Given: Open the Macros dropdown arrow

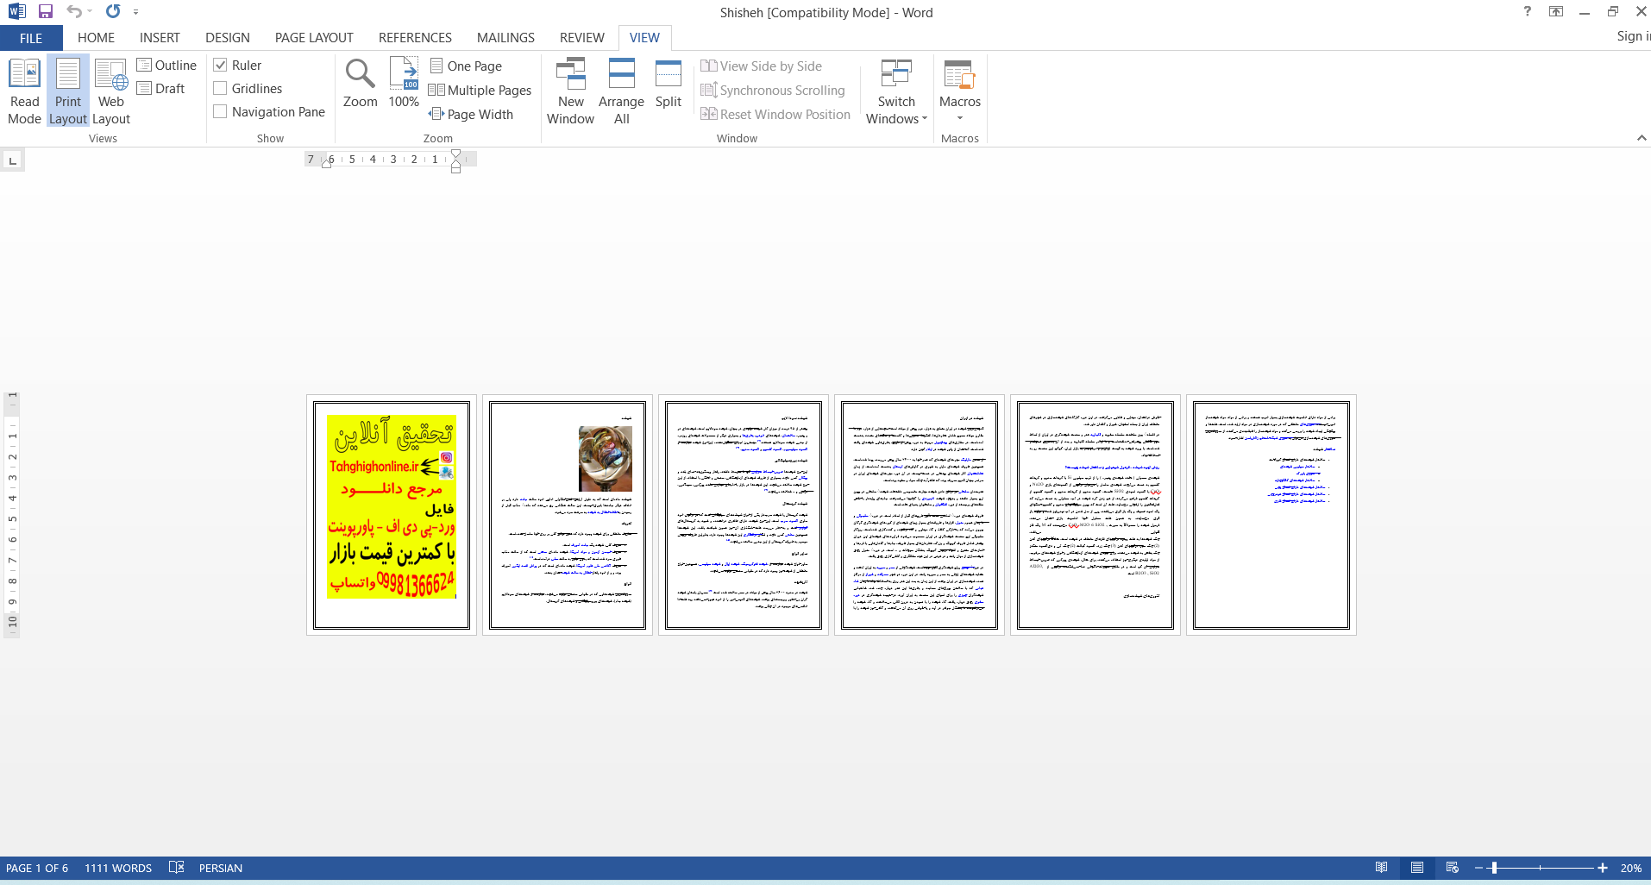Looking at the screenshot, I should point(960,118).
